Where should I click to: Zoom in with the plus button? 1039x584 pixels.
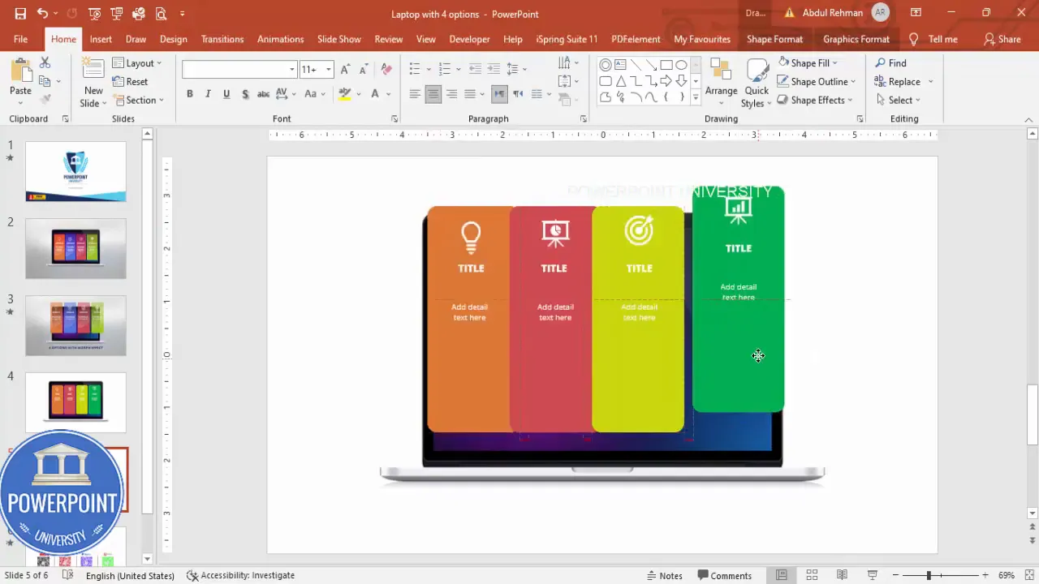click(985, 575)
